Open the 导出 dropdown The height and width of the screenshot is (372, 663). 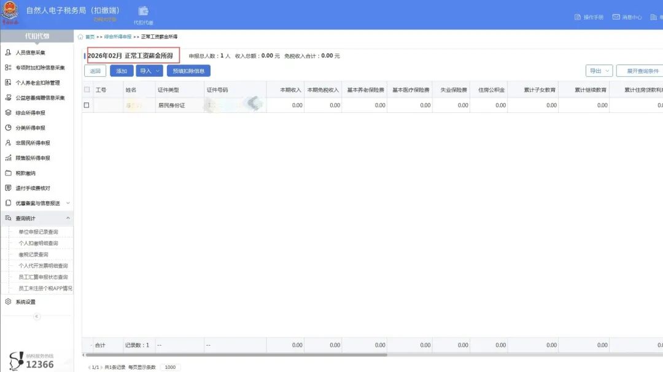(599, 71)
